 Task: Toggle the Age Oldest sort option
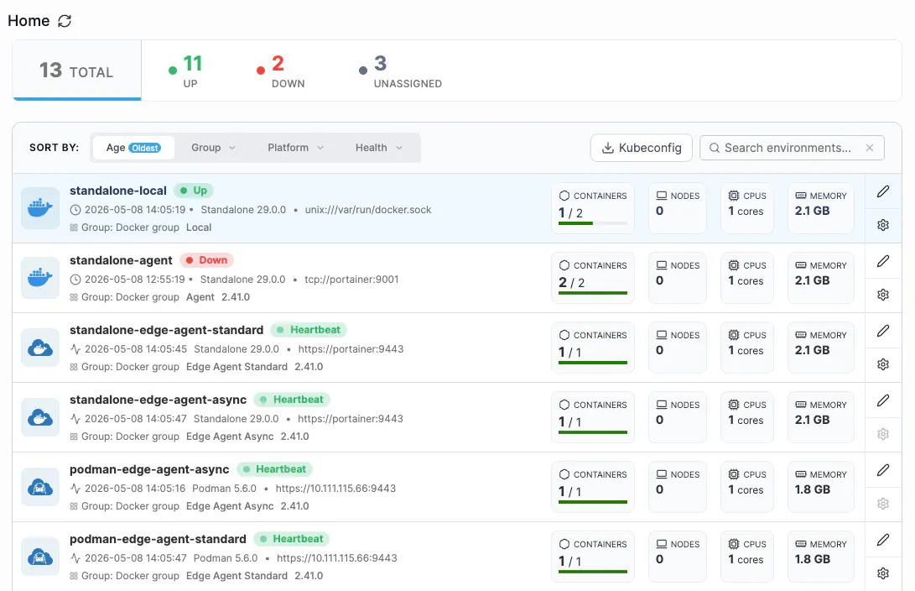pyautogui.click(x=133, y=148)
